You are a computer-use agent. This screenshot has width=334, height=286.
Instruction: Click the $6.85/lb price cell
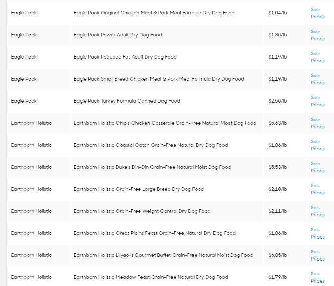point(278,255)
